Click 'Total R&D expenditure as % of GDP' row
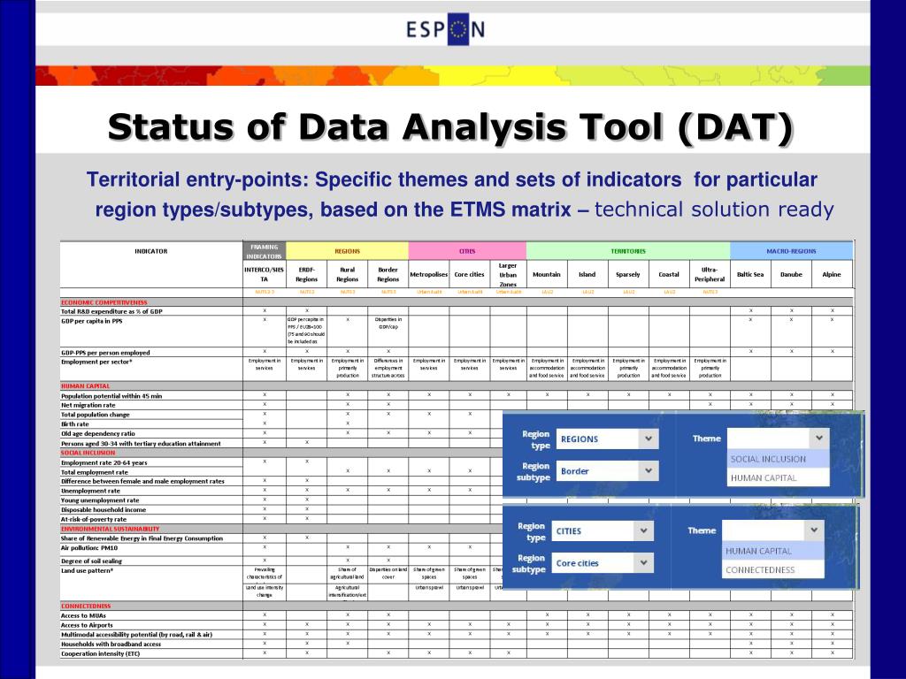Screen dimensions: 906x679 pos(457,311)
